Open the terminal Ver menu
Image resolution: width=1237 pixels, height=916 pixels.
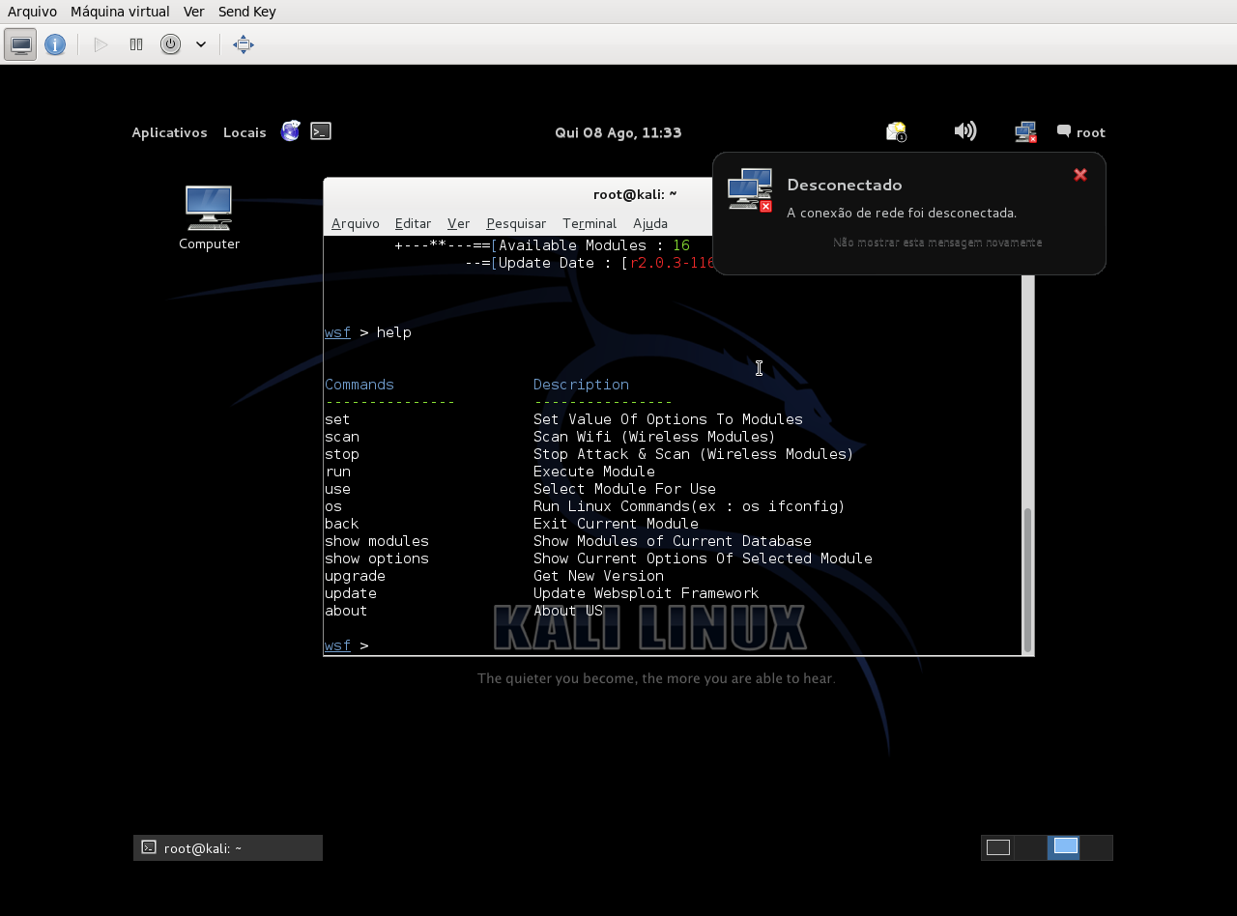coord(458,223)
